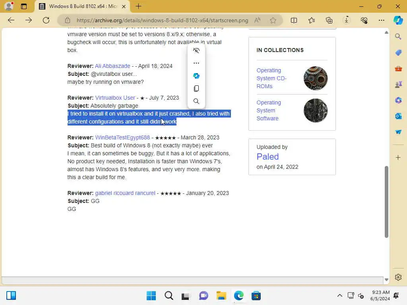The height and width of the screenshot is (305, 407).
Task: Add a new app to sidebar
Action: coord(398,157)
